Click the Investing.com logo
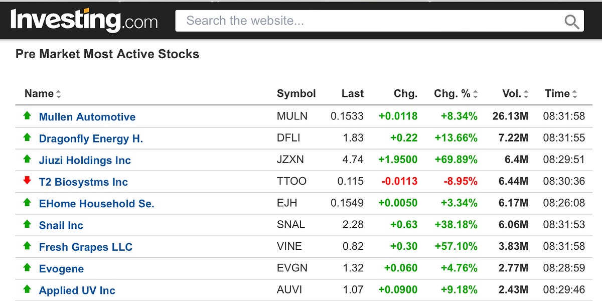 tap(83, 21)
